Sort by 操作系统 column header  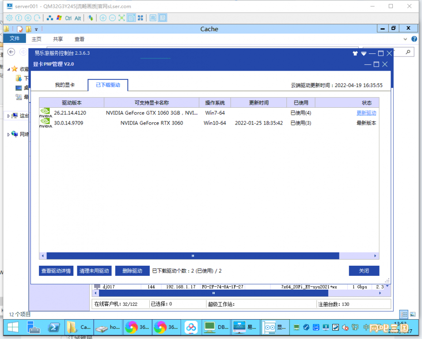[x=215, y=103]
